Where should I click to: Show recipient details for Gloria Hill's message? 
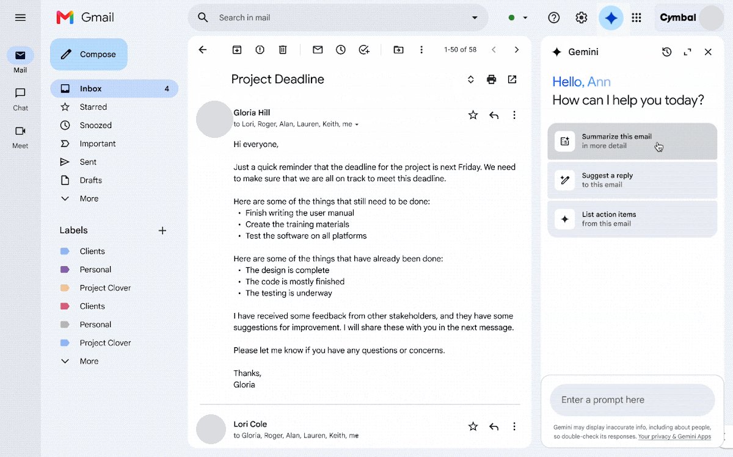tap(357, 124)
